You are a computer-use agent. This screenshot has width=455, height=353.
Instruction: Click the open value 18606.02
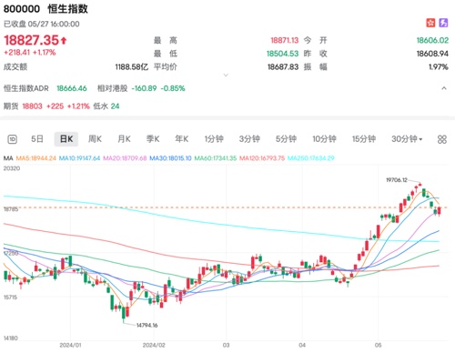432,40
